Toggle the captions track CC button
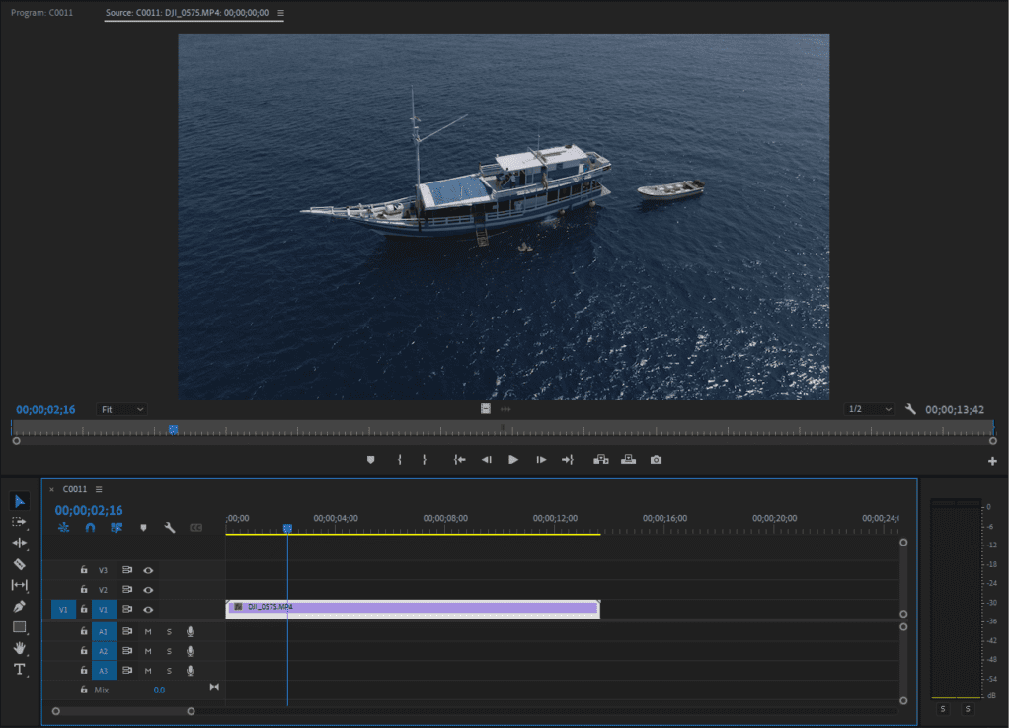Image resolution: width=1011 pixels, height=728 pixels. (196, 528)
